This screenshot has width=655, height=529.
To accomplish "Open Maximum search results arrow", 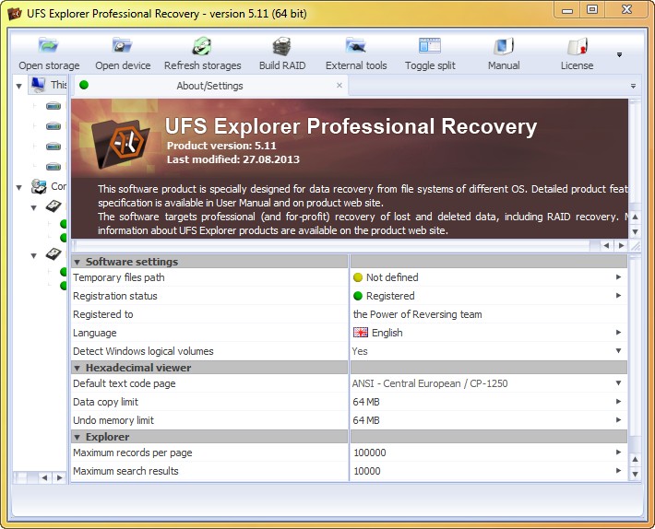I will (619, 470).
